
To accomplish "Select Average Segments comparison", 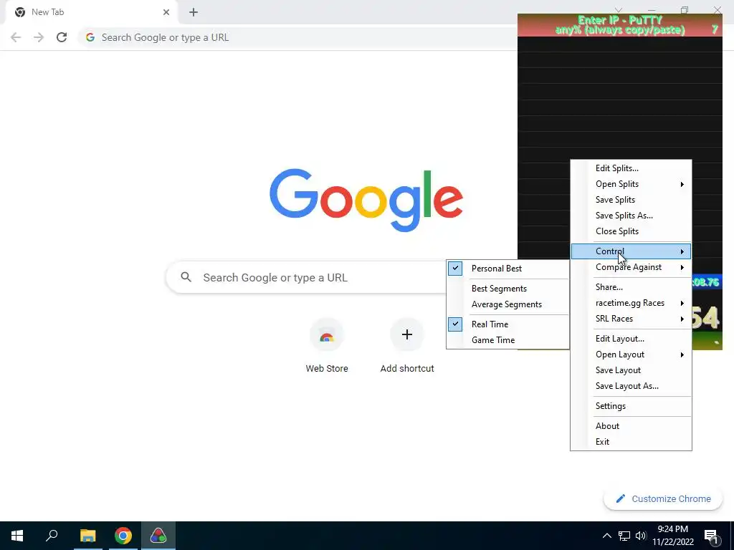I will click(508, 304).
